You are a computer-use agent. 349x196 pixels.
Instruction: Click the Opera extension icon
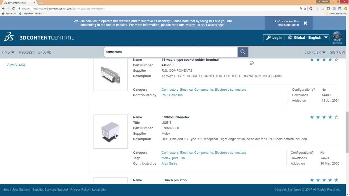[x=311, y=8]
